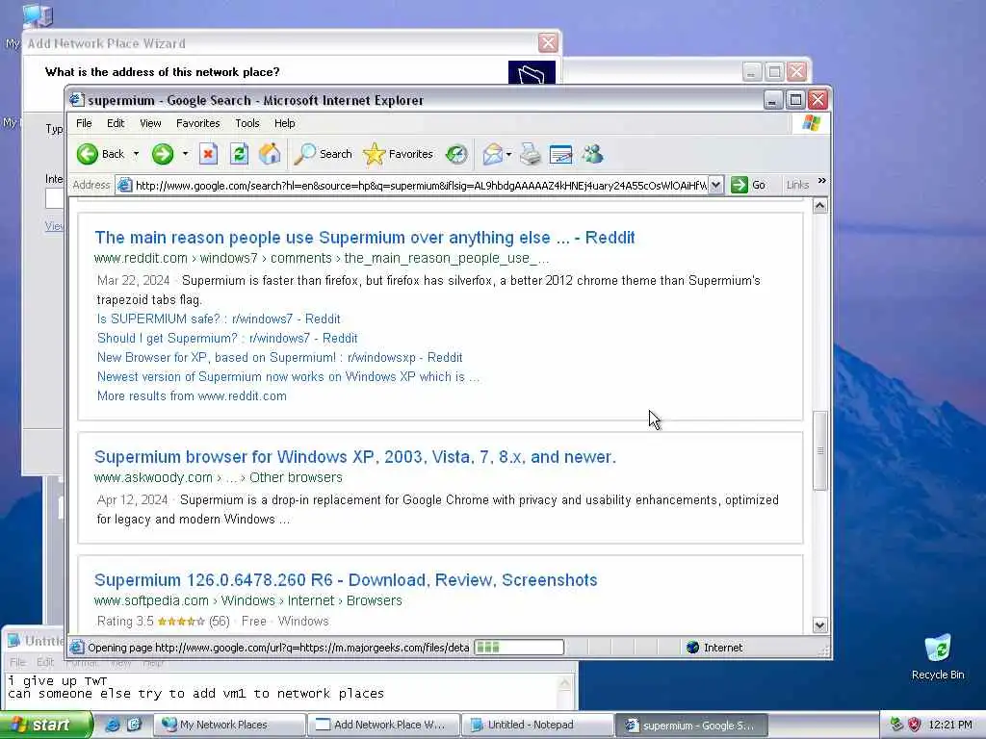Image resolution: width=986 pixels, height=739 pixels.
Task: Click the green Go arrow button
Action: (x=739, y=185)
